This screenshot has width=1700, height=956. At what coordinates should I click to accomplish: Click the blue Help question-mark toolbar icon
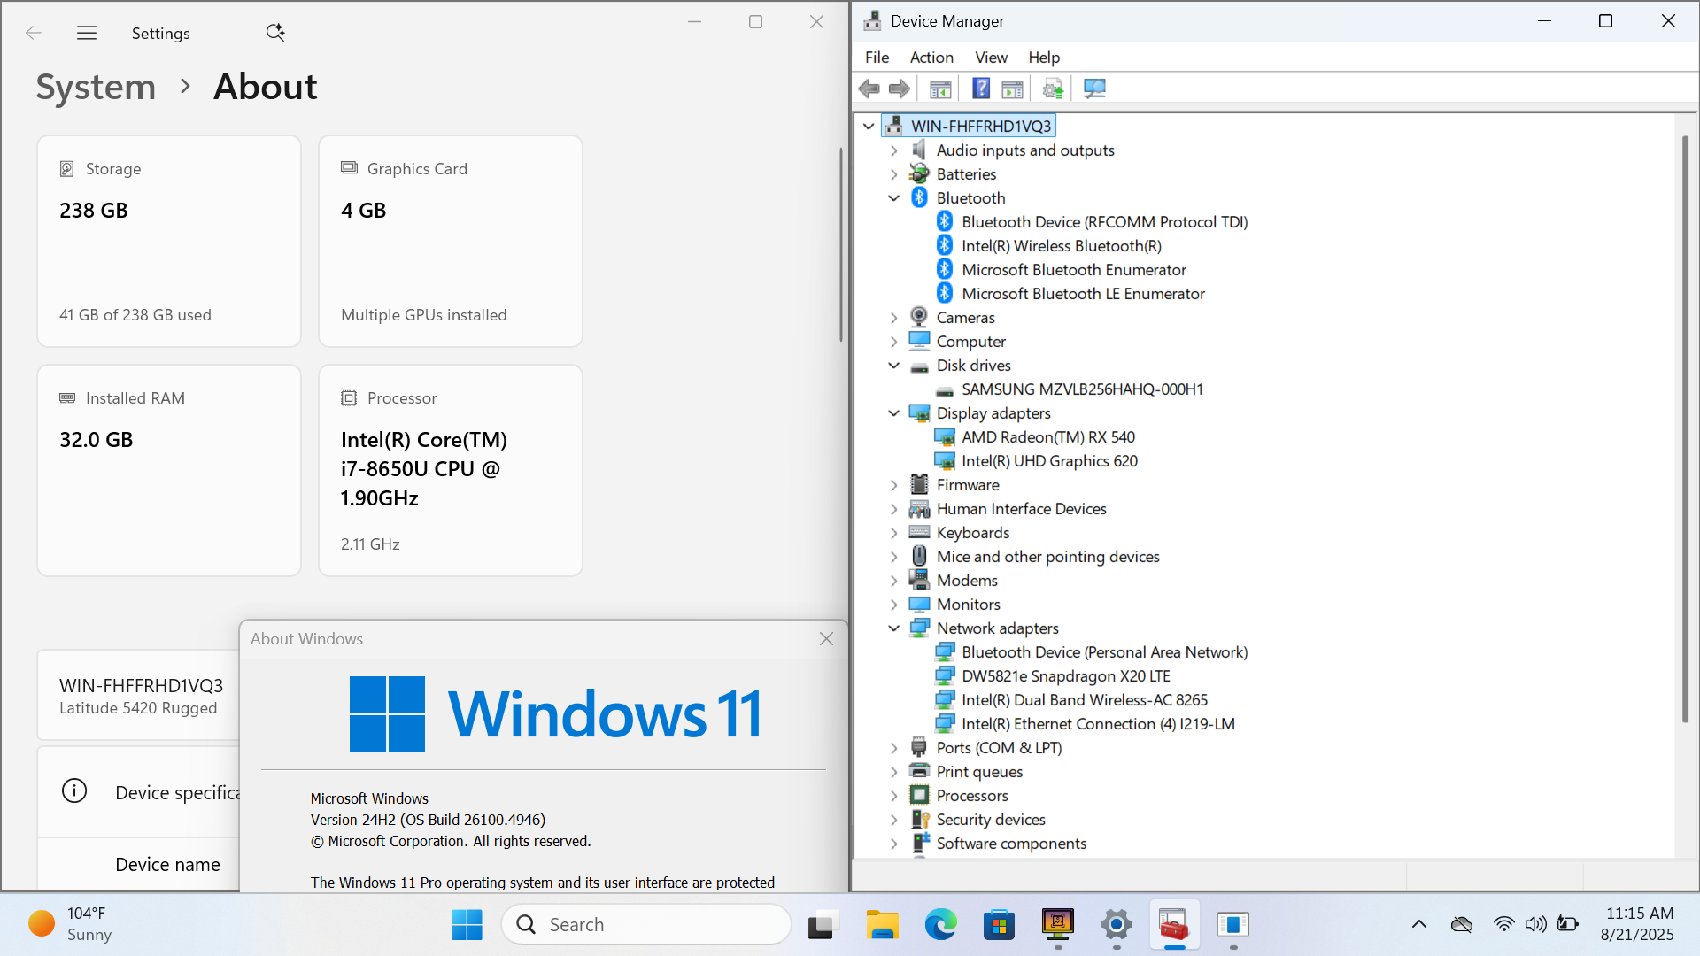point(980,89)
